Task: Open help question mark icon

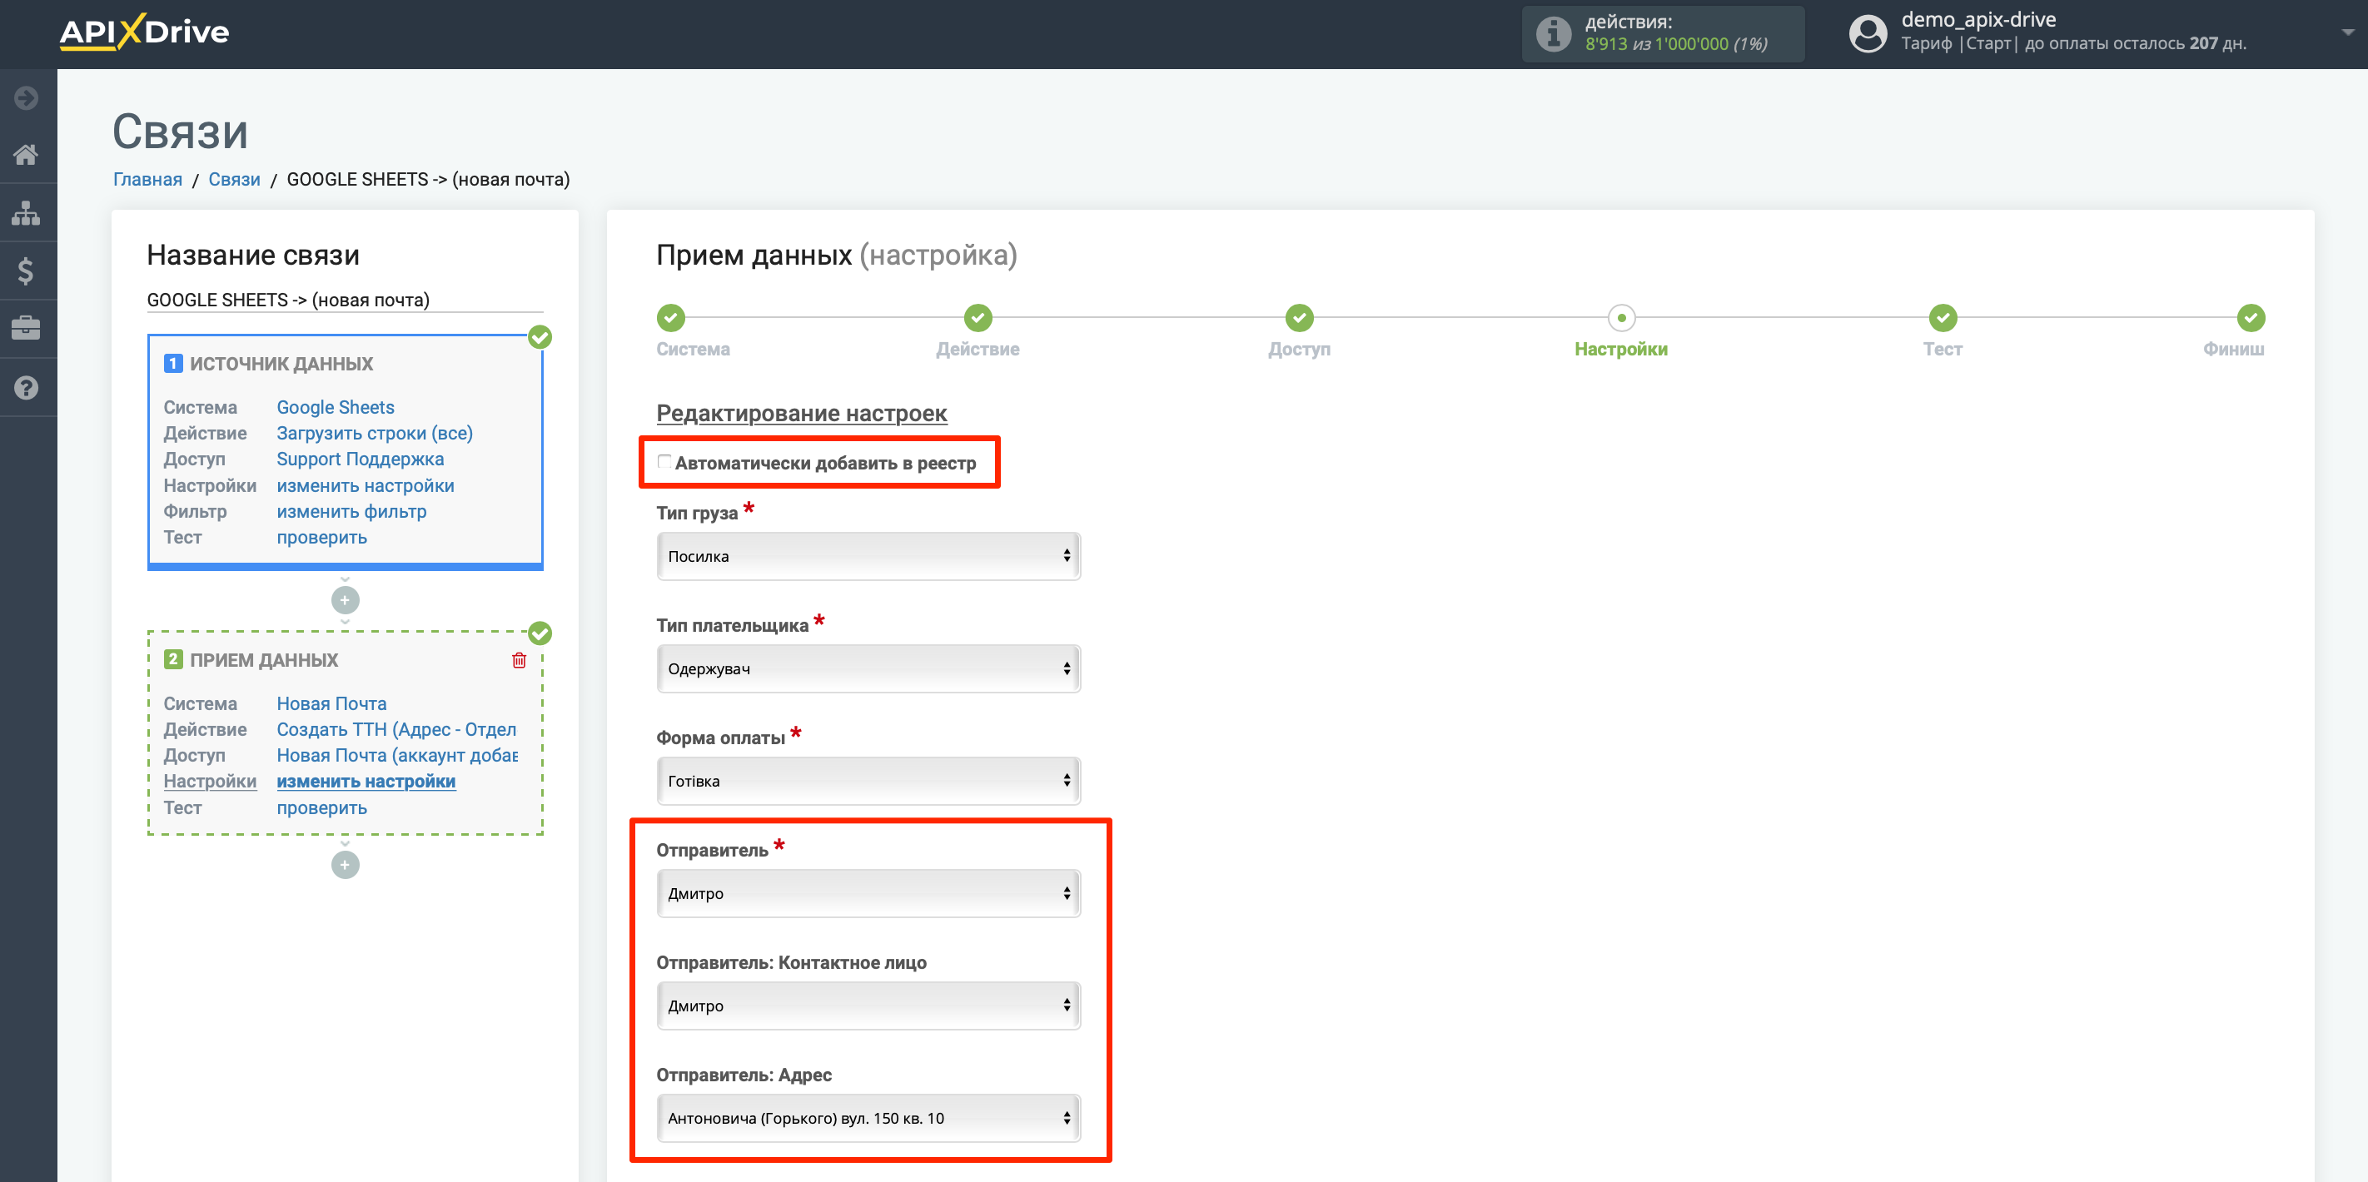Action: click(x=27, y=387)
